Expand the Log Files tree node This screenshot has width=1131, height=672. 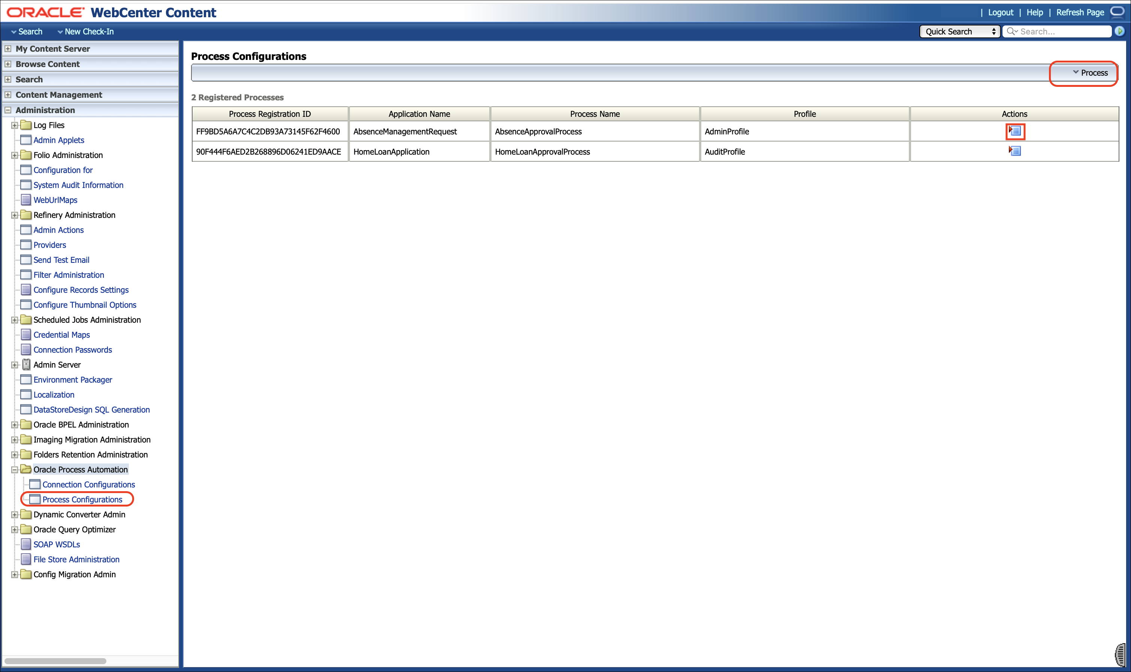coord(15,125)
